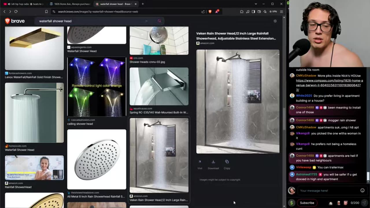Image resolution: width=370 pixels, height=208 pixels.
Task: Open the All Metal 8 Inch showerhead thumbnail
Action: tap(97, 159)
